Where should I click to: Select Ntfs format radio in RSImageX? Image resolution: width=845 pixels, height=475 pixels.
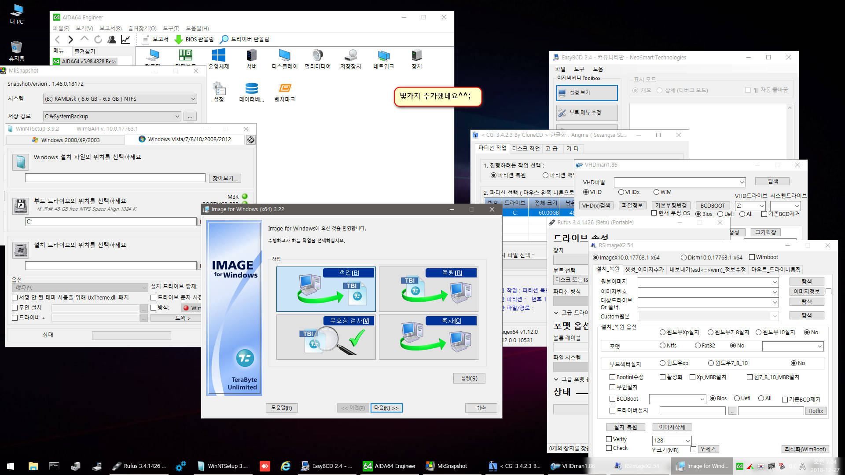pos(668,346)
